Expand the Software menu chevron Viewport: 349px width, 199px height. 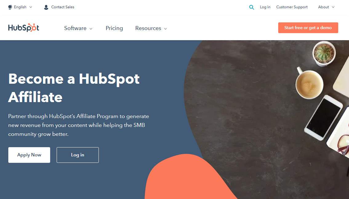(91, 29)
